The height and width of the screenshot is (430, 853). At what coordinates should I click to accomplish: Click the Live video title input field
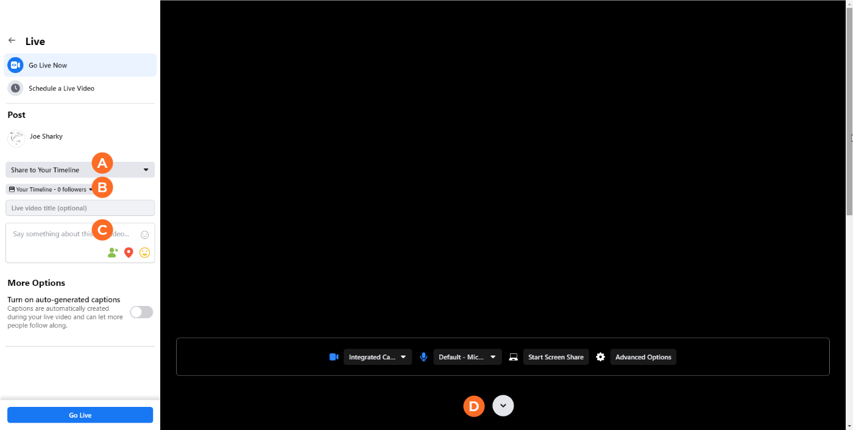pos(80,208)
